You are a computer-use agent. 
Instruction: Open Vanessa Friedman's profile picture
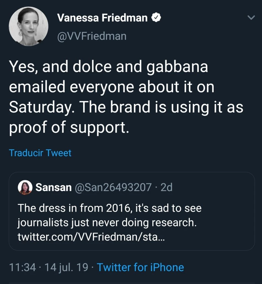(x=29, y=26)
